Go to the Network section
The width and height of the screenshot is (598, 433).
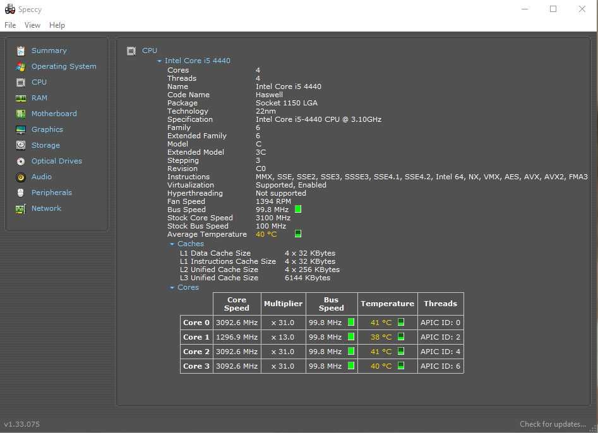pos(46,208)
